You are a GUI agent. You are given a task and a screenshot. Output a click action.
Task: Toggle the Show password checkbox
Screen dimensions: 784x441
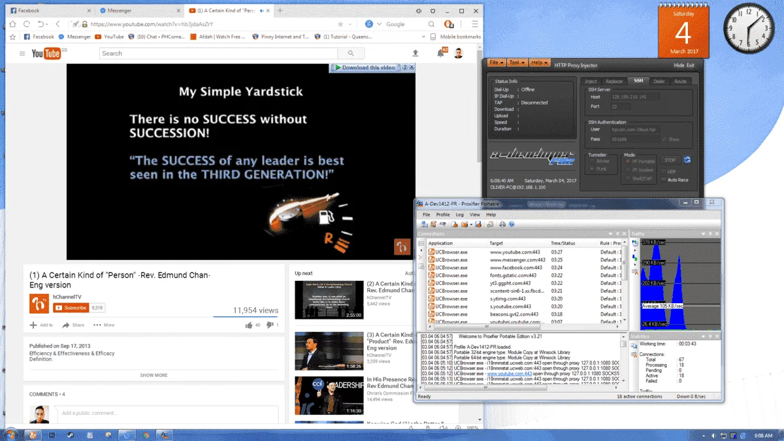(665, 139)
